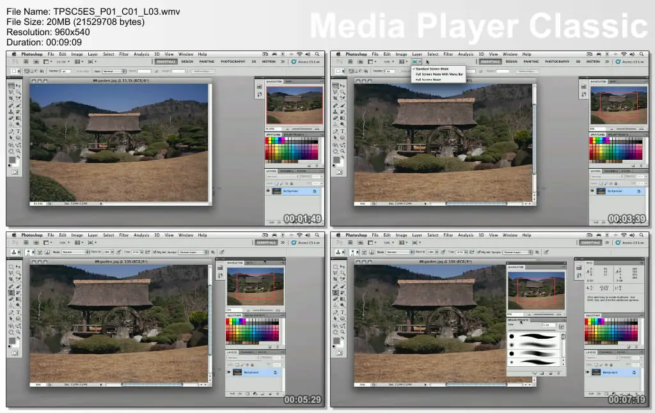Pick the Eraser tool in the 00:03:39 frame
The width and height of the screenshot is (655, 413).
pos(335,118)
